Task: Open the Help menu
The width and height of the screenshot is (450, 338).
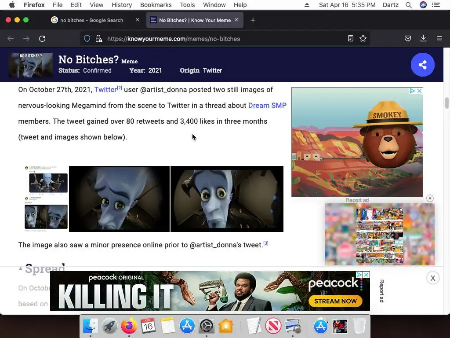Action: tap(240, 5)
